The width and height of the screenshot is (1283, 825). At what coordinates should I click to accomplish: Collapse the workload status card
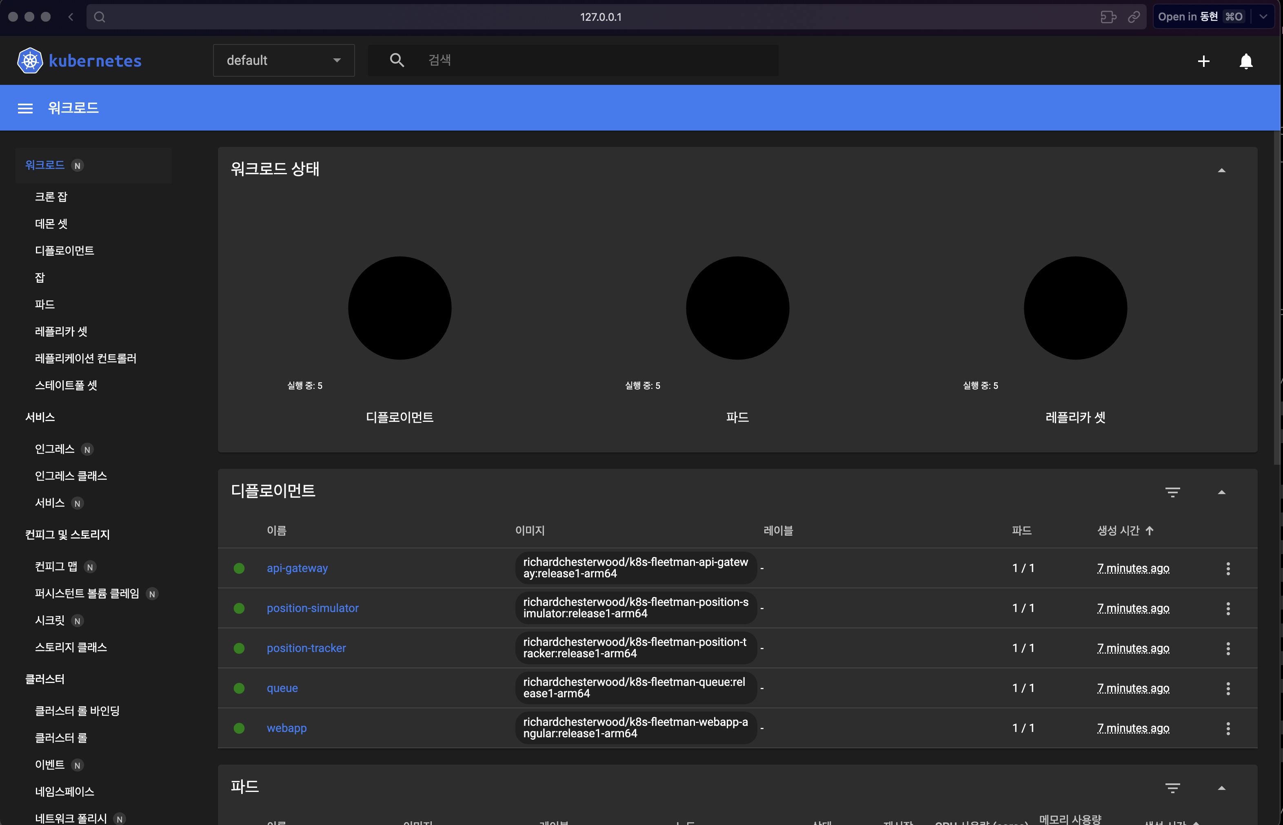[x=1221, y=171]
